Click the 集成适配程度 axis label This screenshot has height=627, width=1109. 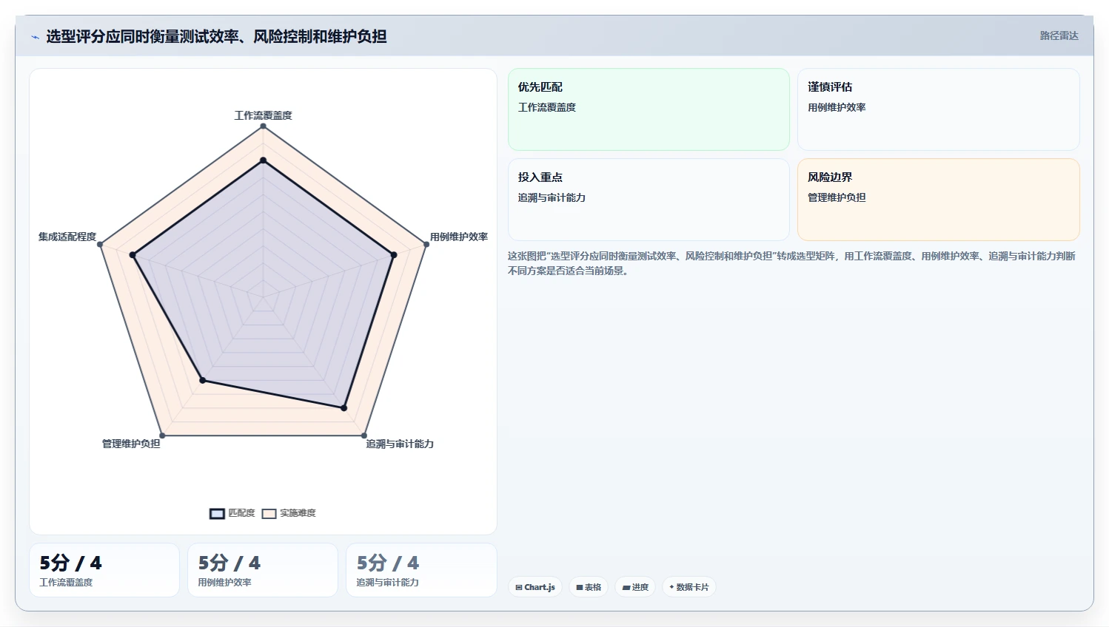[67, 237]
